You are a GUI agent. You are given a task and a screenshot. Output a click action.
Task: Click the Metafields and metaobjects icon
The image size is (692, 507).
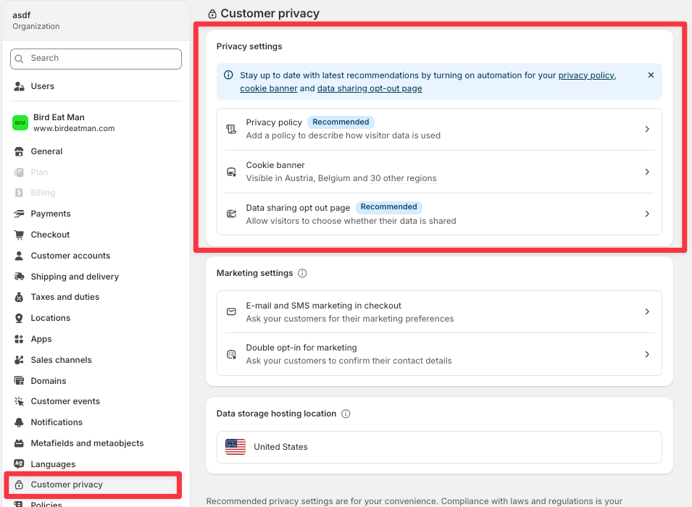pos(19,443)
